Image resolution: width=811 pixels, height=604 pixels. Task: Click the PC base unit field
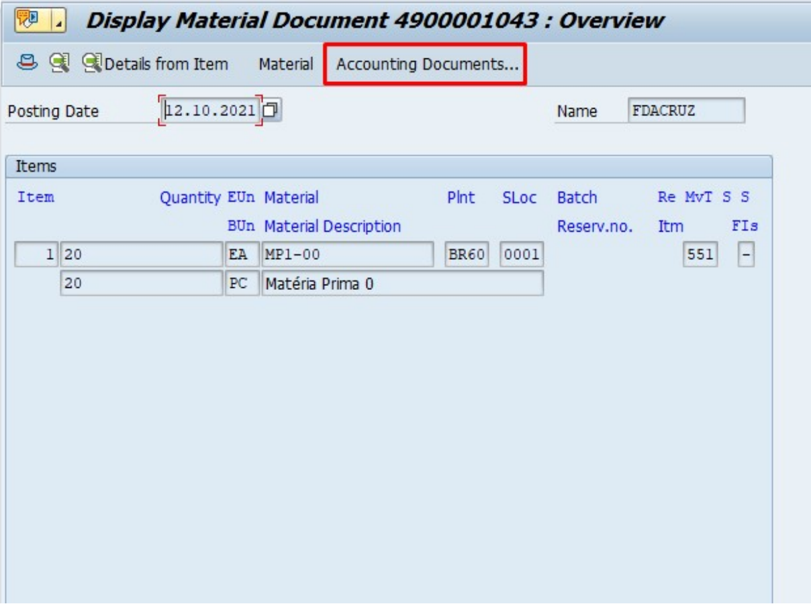[x=242, y=284]
